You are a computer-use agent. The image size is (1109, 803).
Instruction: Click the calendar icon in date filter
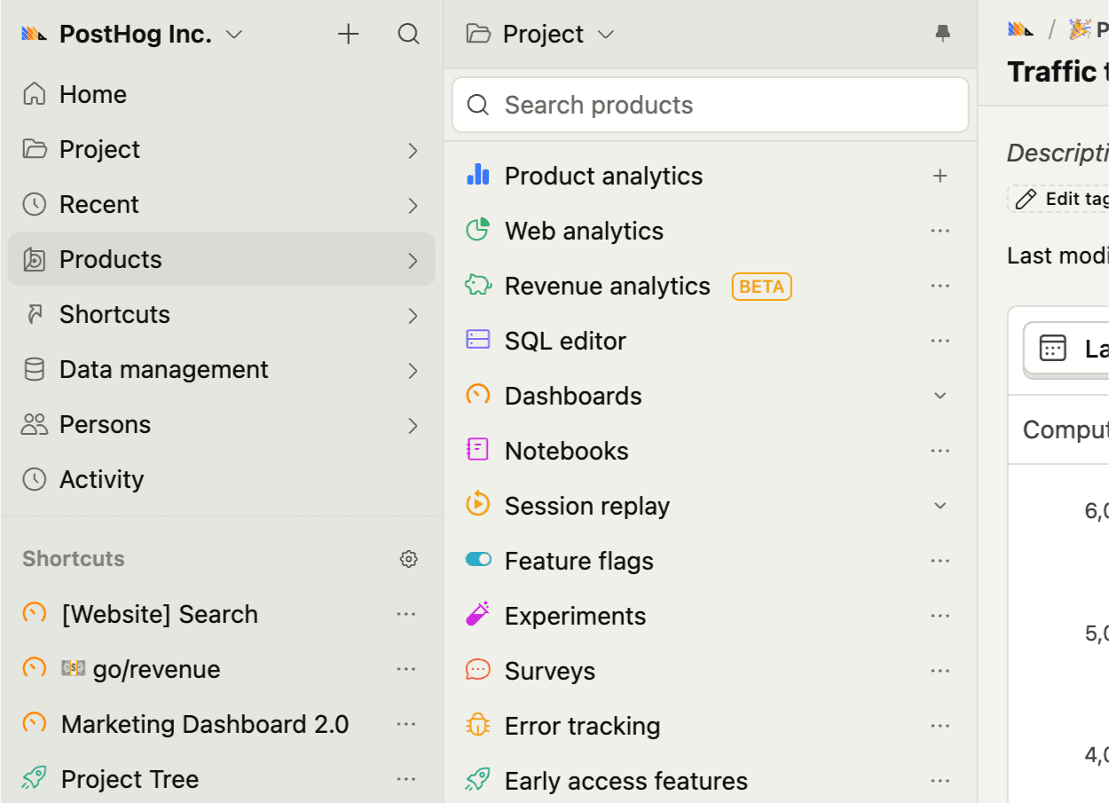coord(1052,348)
